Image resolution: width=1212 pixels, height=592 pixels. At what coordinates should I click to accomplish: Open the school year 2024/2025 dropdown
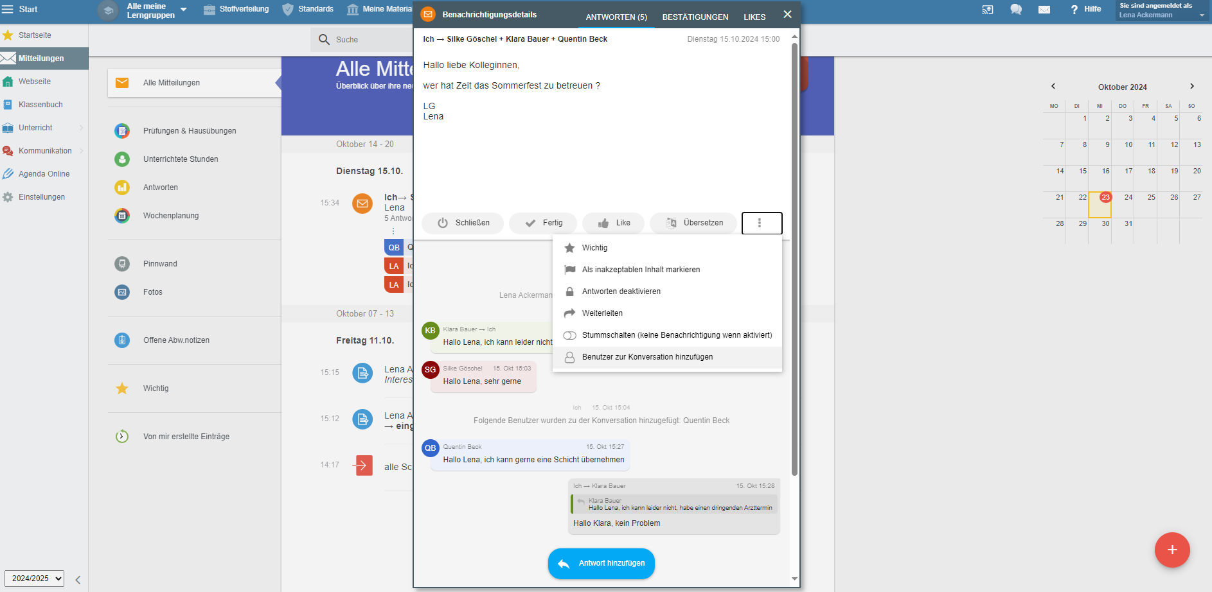[34, 579]
